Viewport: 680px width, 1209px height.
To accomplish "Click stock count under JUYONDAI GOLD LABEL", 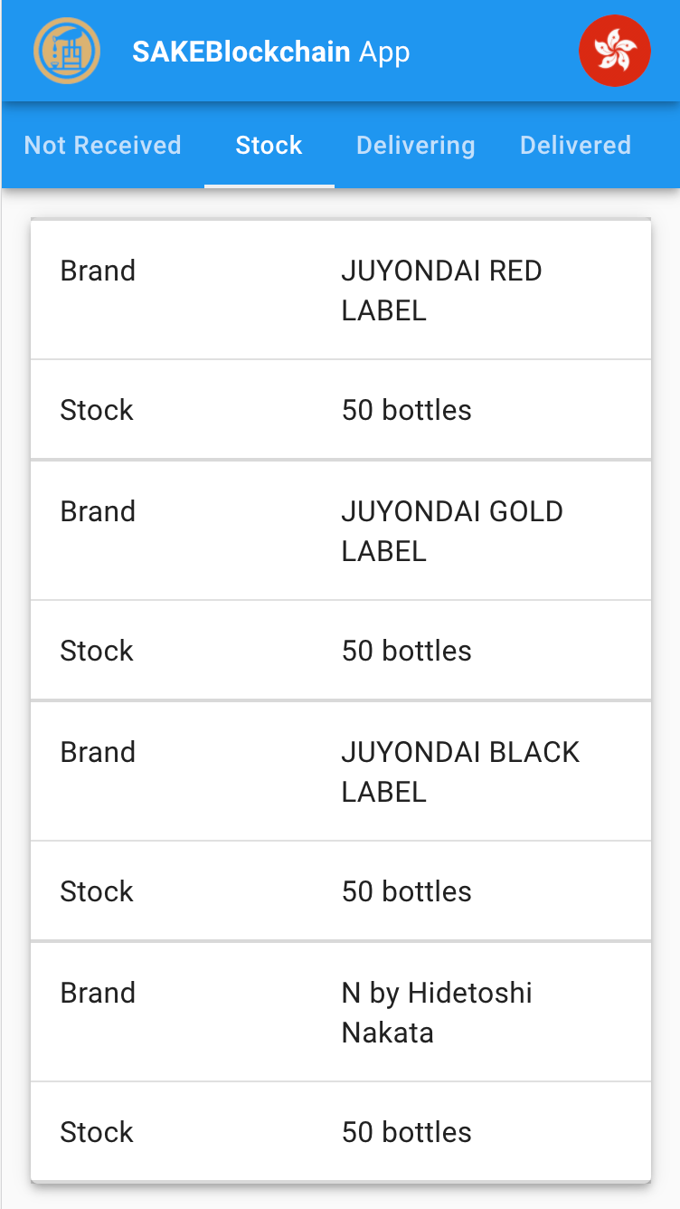I will tap(407, 651).
